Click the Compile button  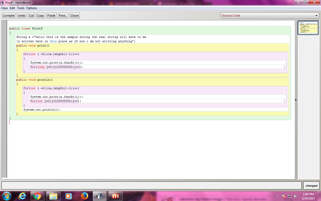point(9,15)
